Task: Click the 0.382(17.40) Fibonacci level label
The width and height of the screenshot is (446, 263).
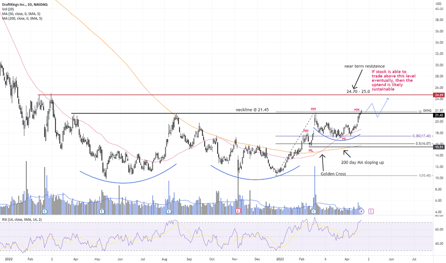Action: [x=422, y=136]
